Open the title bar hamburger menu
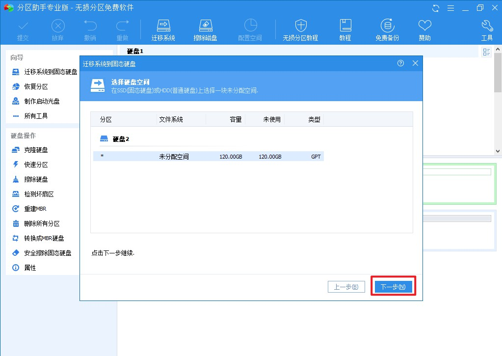Screen dimensions: 502x356 click(450, 8)
